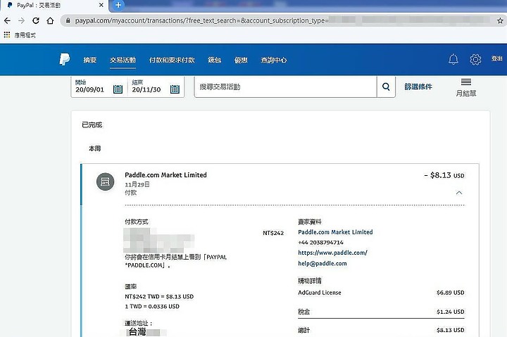Open notifications bell
The image size is (507, 337).
[453, 60]
